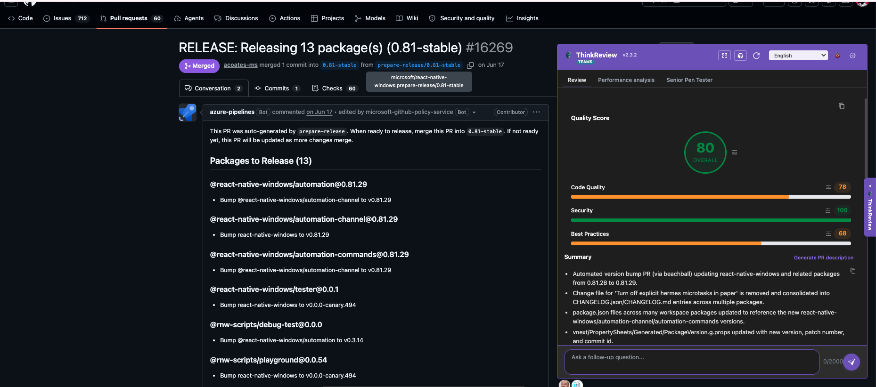Image resolution: width=876 pixels, height=387 pixels.
Task: Open ThinkReview settings gear
Action: [852, 56]
